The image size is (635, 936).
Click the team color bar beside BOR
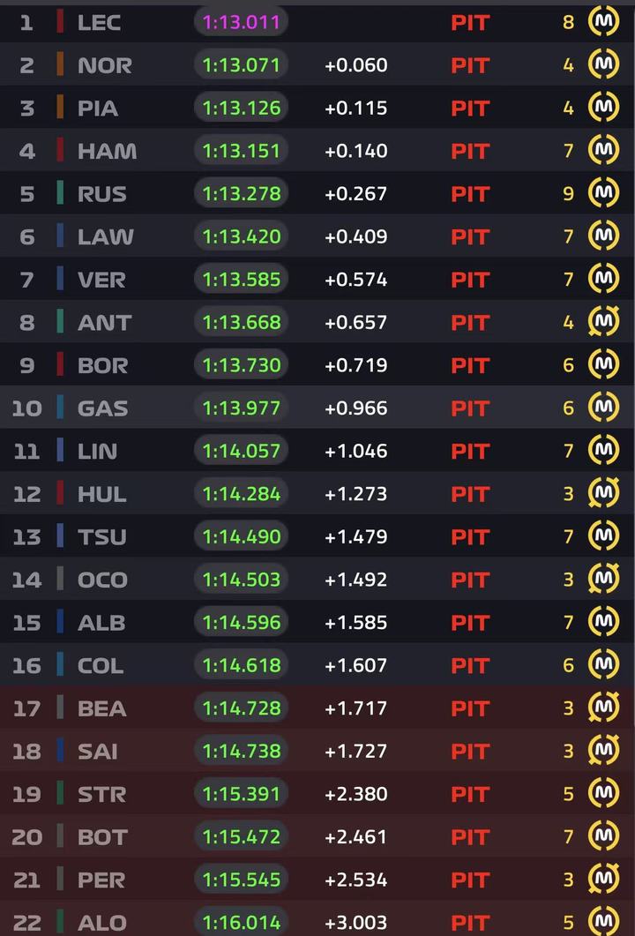coord(60,364)
